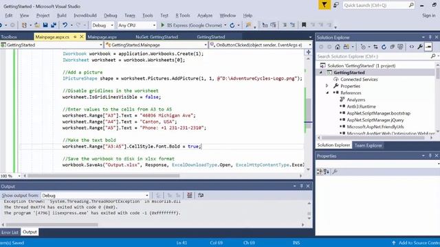Click the code editor horizontal scrollbar
Viewport: 440px width, 247px height.
103,176
